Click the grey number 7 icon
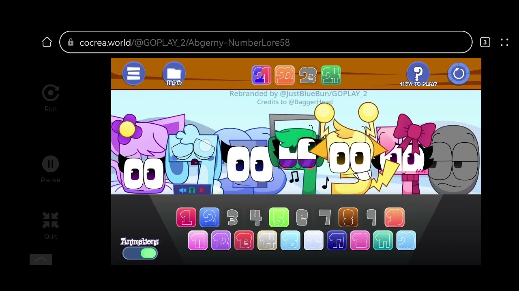The image size is (519, 291). tap(325, 217)
